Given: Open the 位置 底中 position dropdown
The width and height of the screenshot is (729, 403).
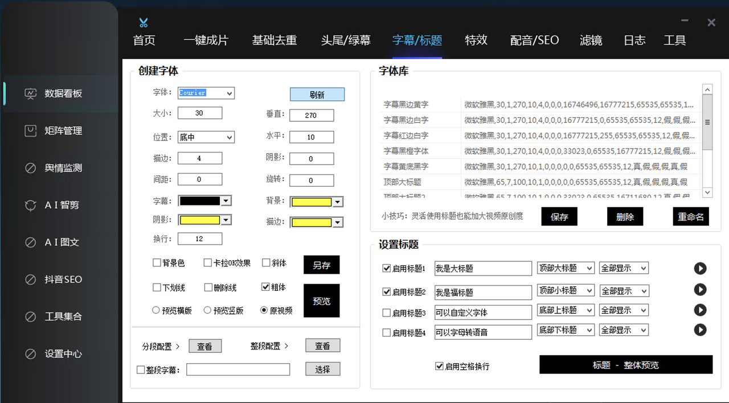Looking at the screenshot, I should [229, 137].
